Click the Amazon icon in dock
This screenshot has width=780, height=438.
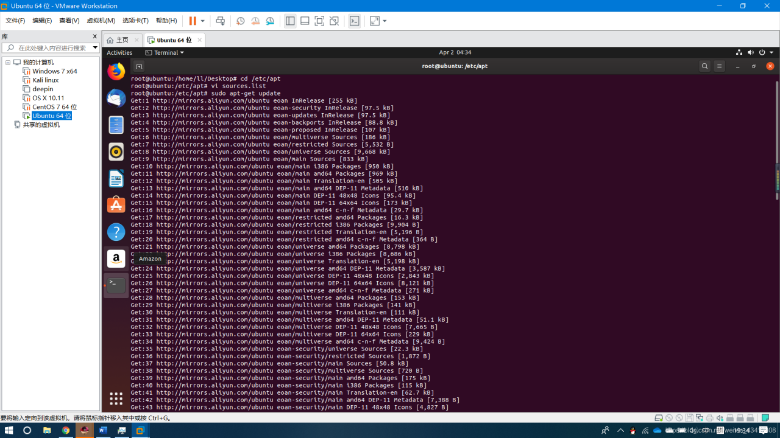tap(116, 259)
